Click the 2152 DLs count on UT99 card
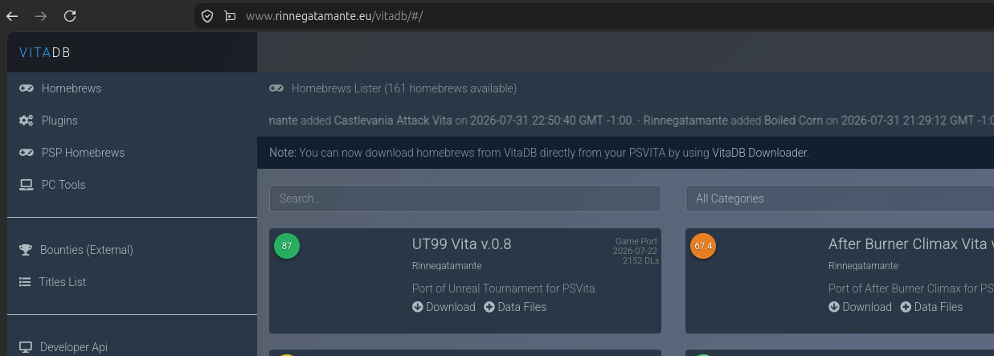 [640, 260]
